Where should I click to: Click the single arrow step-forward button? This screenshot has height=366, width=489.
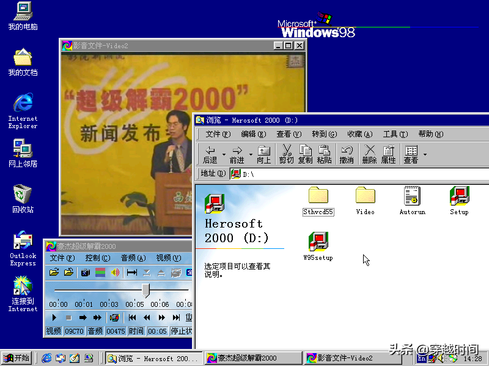pyautogui.click(x=83, y=317)
